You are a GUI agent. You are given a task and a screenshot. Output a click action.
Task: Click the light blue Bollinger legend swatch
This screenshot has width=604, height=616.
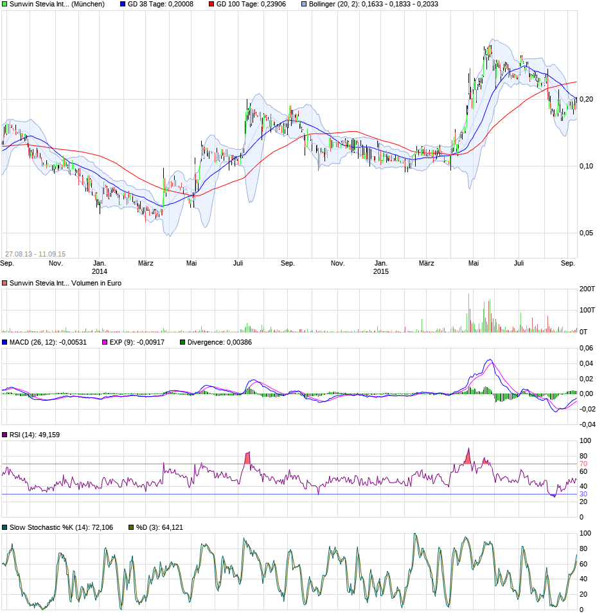tap(304, 5)
